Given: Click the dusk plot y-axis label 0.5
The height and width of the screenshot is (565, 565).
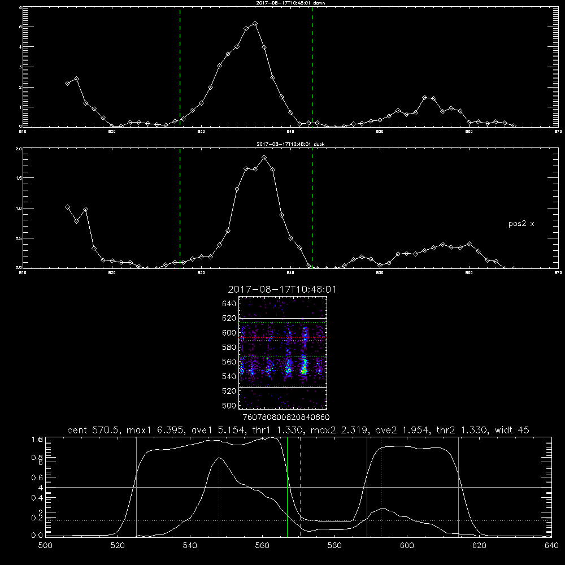Looking at the screenshot, I should [19, 238].
